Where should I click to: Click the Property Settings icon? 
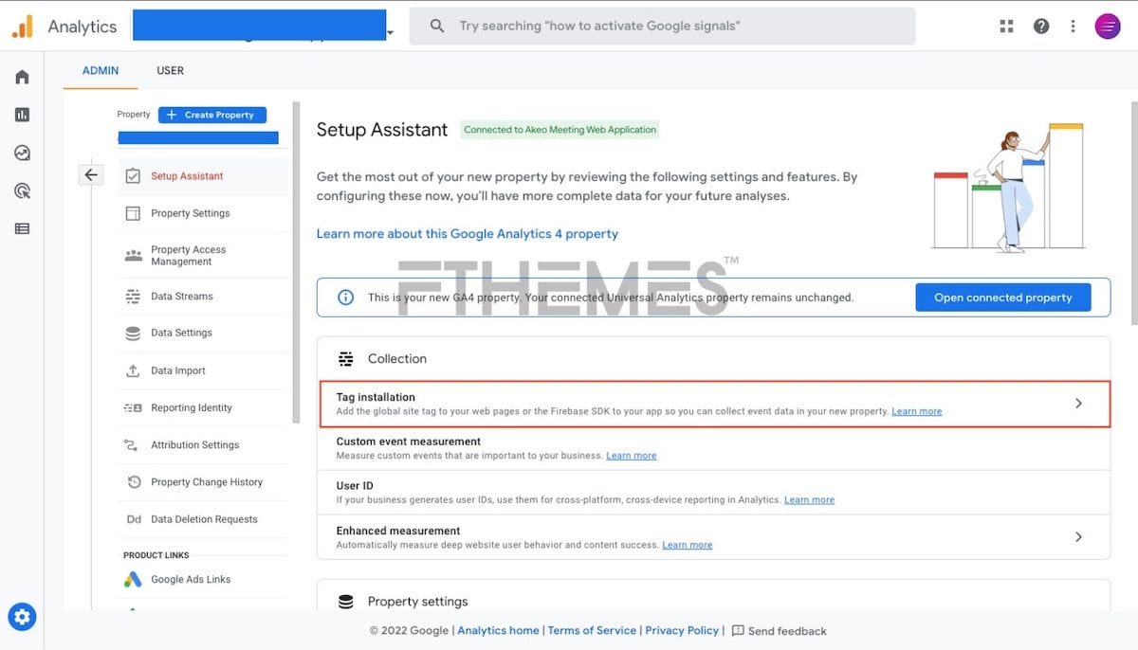tap(133, 213)
